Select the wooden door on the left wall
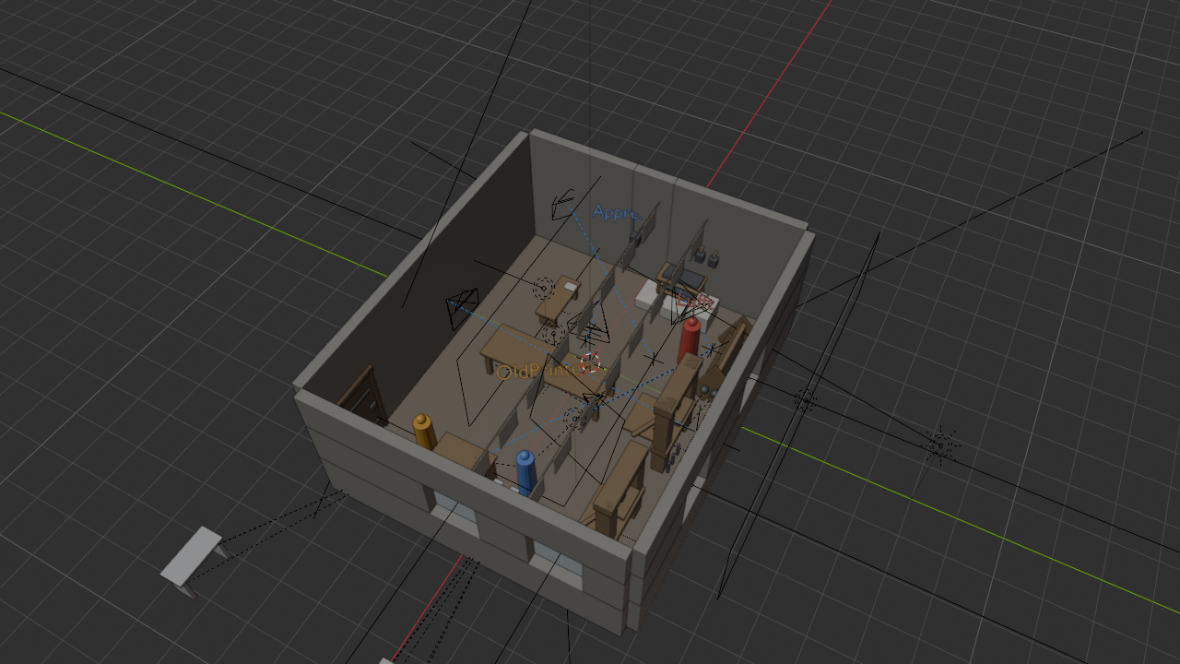 (x=364, y=397)
